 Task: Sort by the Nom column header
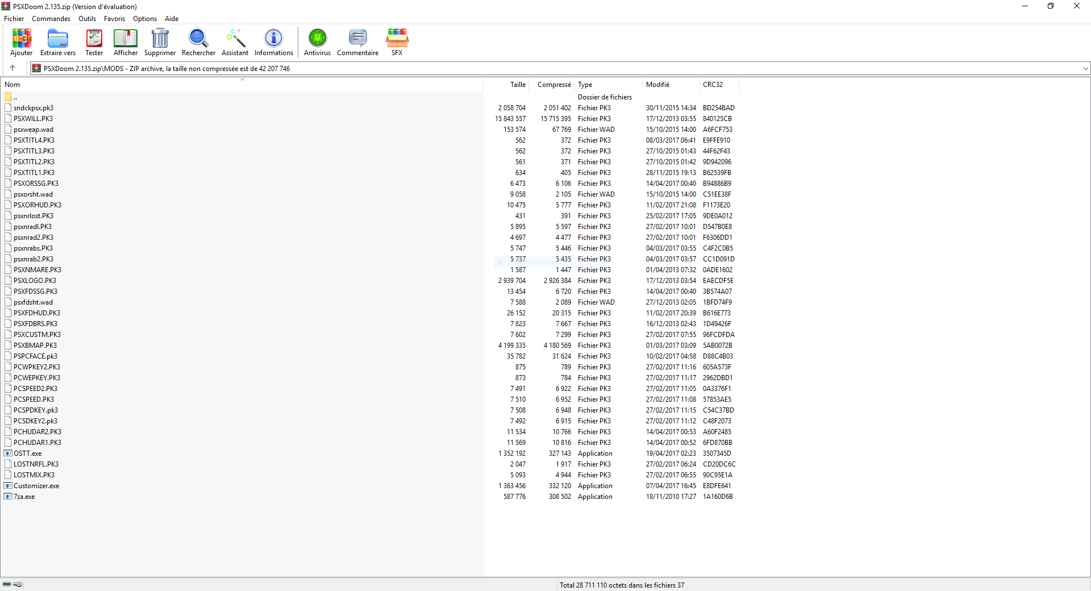(x=242, y=85)
